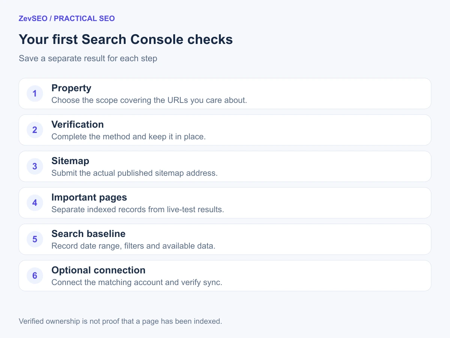Select the 'Property' step title

pos(71,88)
